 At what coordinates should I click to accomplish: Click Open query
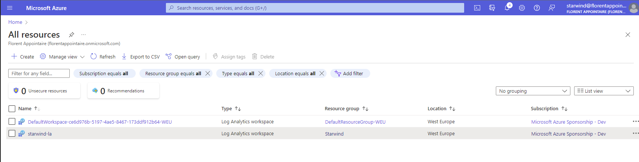click(183, 57)
